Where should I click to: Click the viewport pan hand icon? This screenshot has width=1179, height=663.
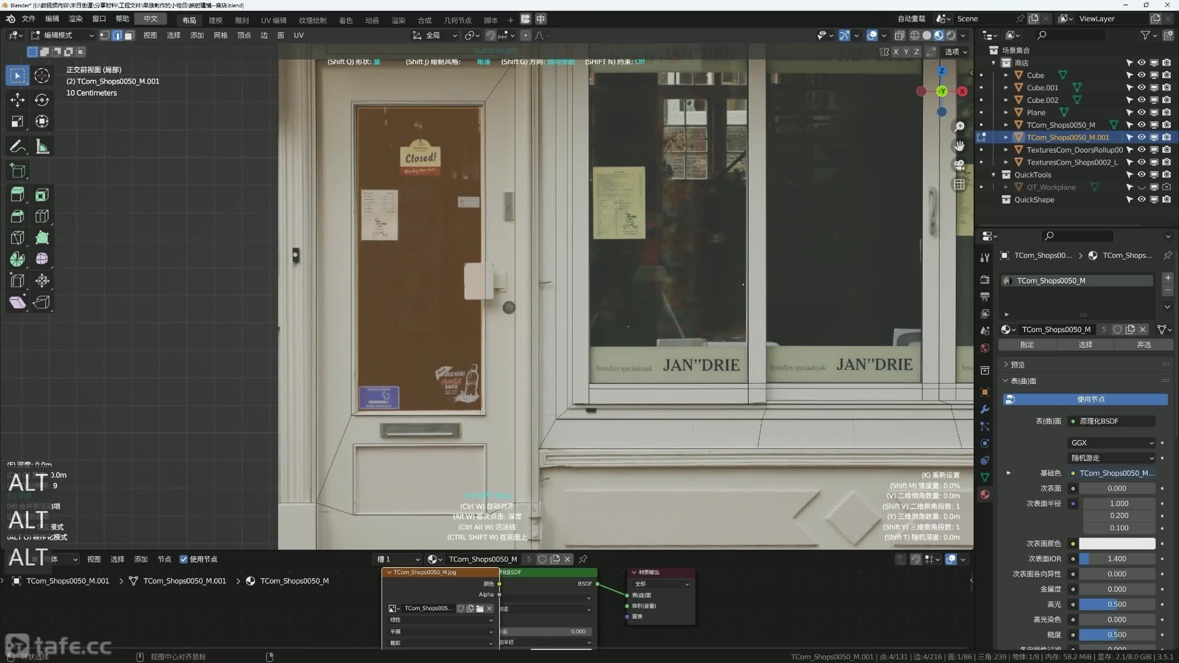[959, 146]
